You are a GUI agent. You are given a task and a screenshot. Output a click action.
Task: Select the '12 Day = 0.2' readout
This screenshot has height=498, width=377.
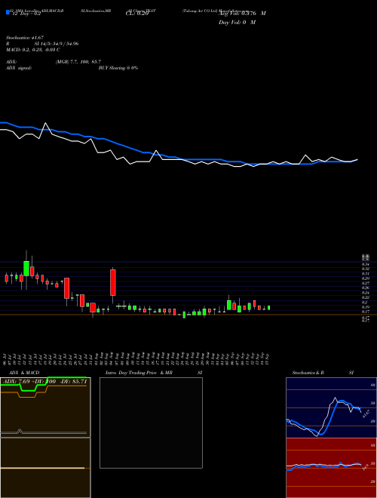point(26,14)
